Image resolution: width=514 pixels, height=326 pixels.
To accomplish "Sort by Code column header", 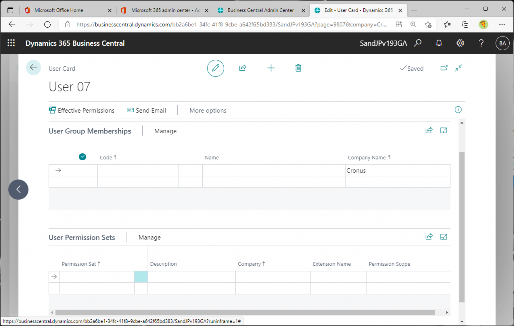I will coord(108,158).
